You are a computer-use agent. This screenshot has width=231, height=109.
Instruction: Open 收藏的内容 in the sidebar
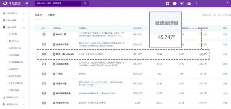14,90
